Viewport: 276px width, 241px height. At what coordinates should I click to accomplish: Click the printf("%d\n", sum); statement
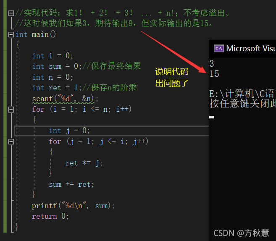click(74, 206)
